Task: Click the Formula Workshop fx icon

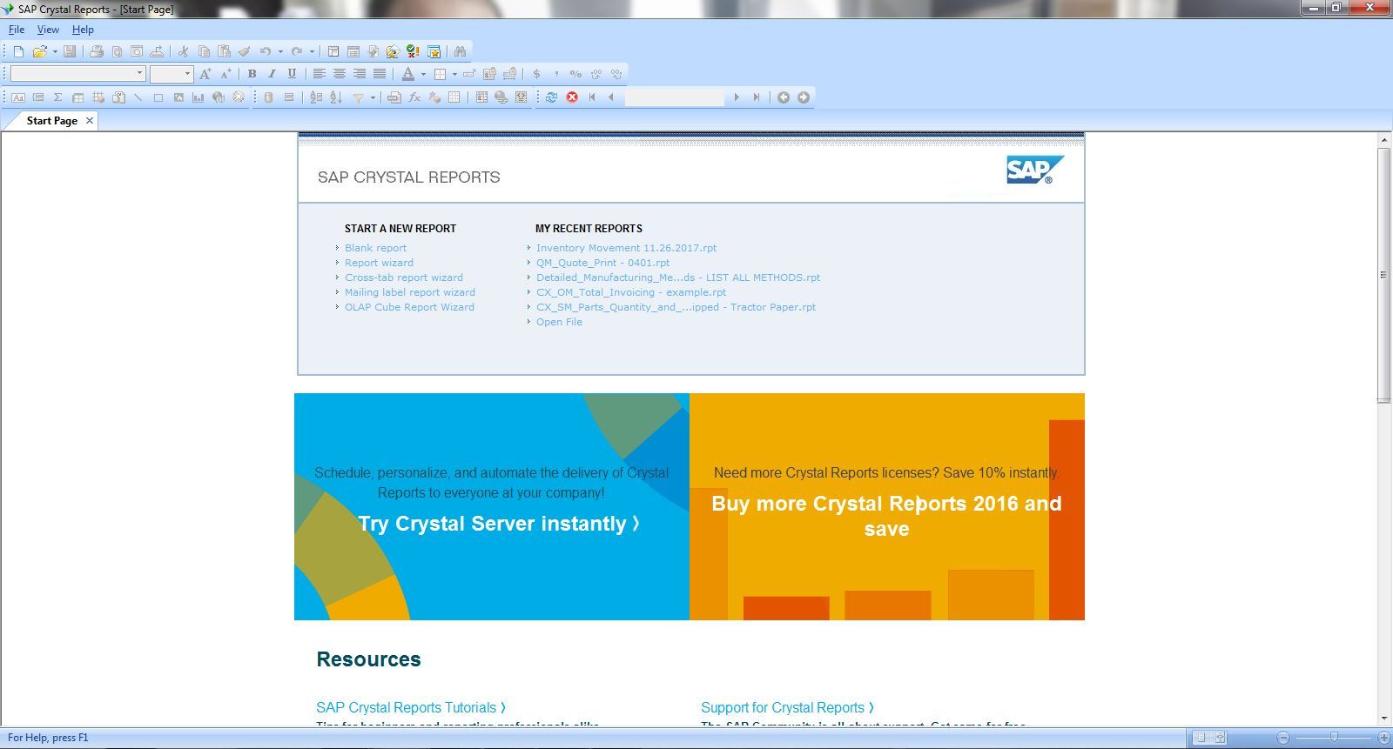Action: click(x=414, y=97)
